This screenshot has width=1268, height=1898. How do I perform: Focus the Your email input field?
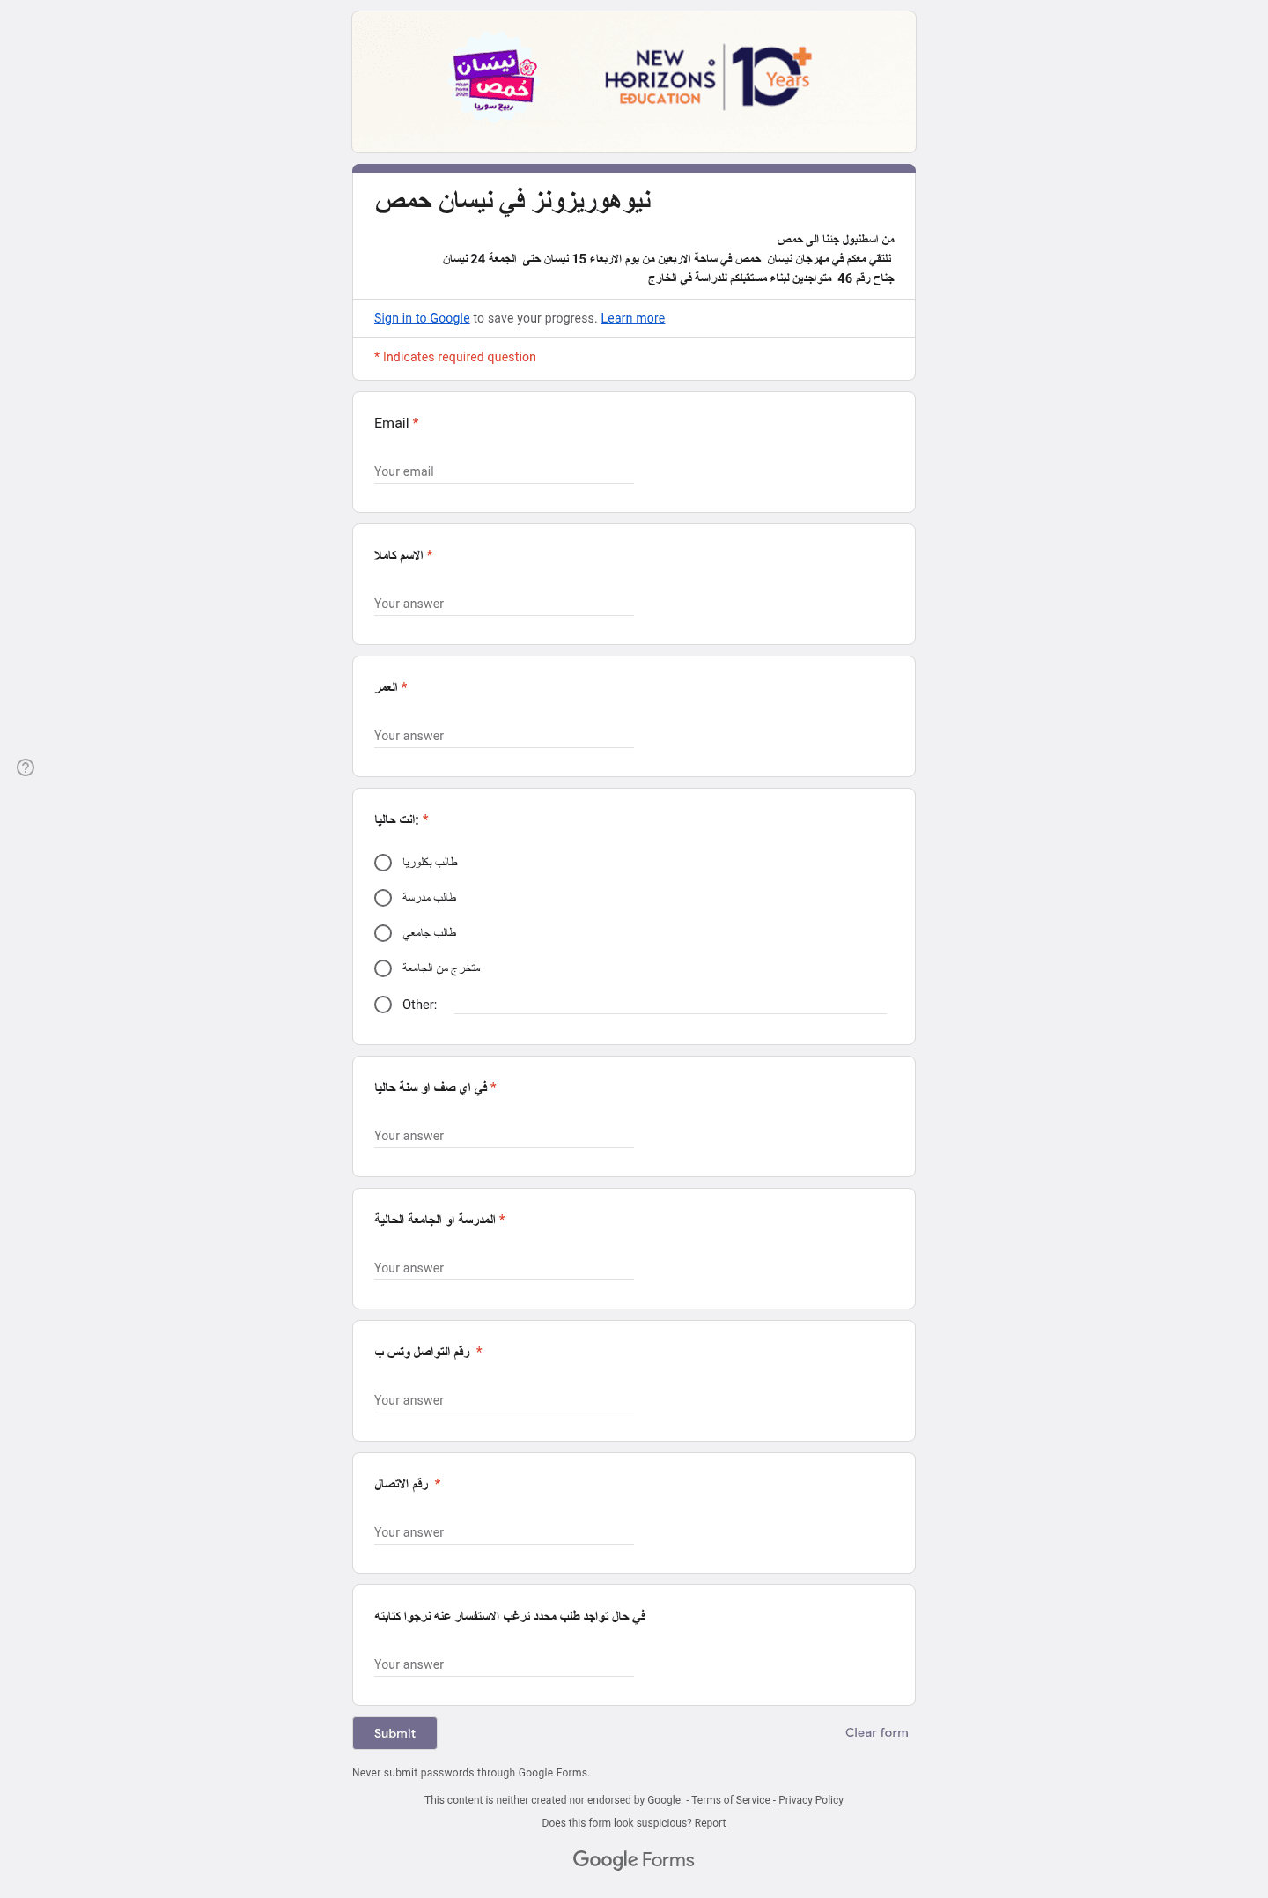pos(504,471)
